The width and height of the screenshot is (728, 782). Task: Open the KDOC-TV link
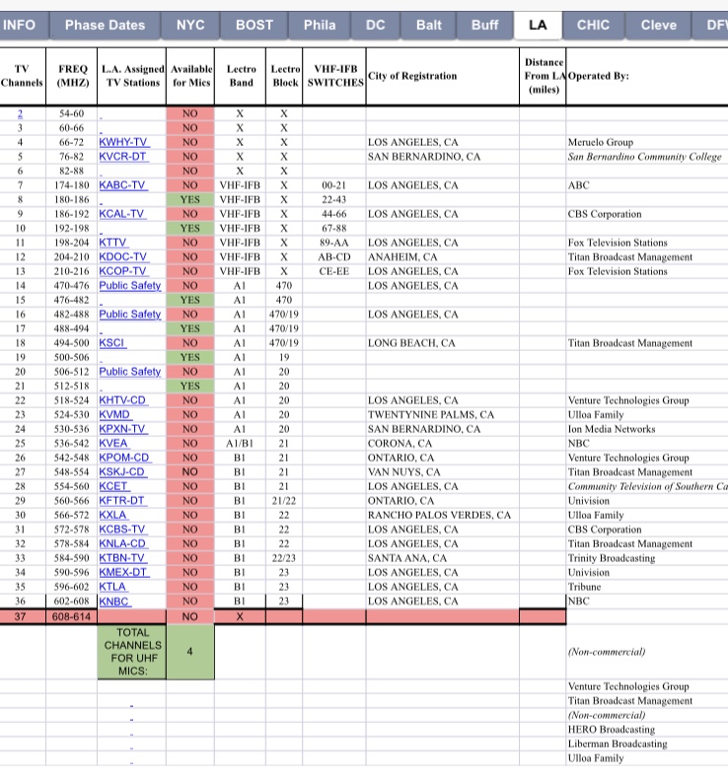123,256
